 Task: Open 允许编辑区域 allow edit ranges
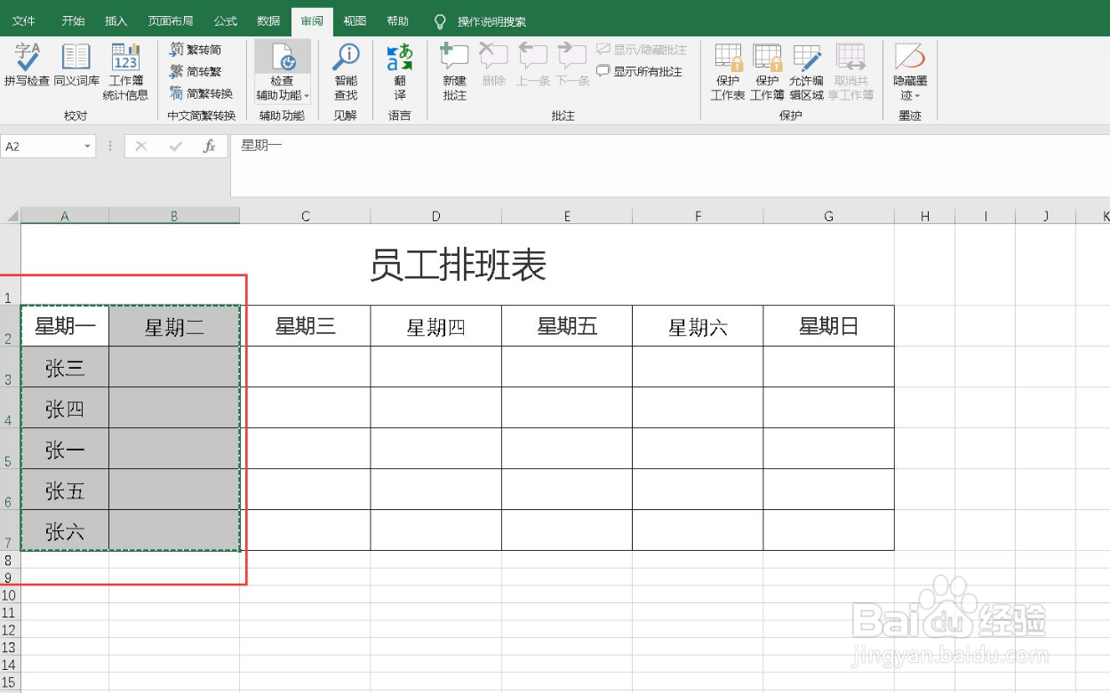tap(806, 71)
